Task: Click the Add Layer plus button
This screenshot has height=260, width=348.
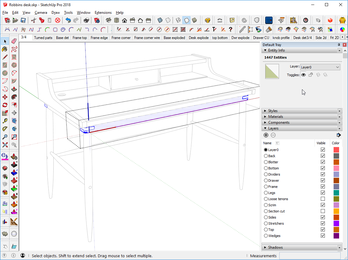Action: (x=266, y=135)
